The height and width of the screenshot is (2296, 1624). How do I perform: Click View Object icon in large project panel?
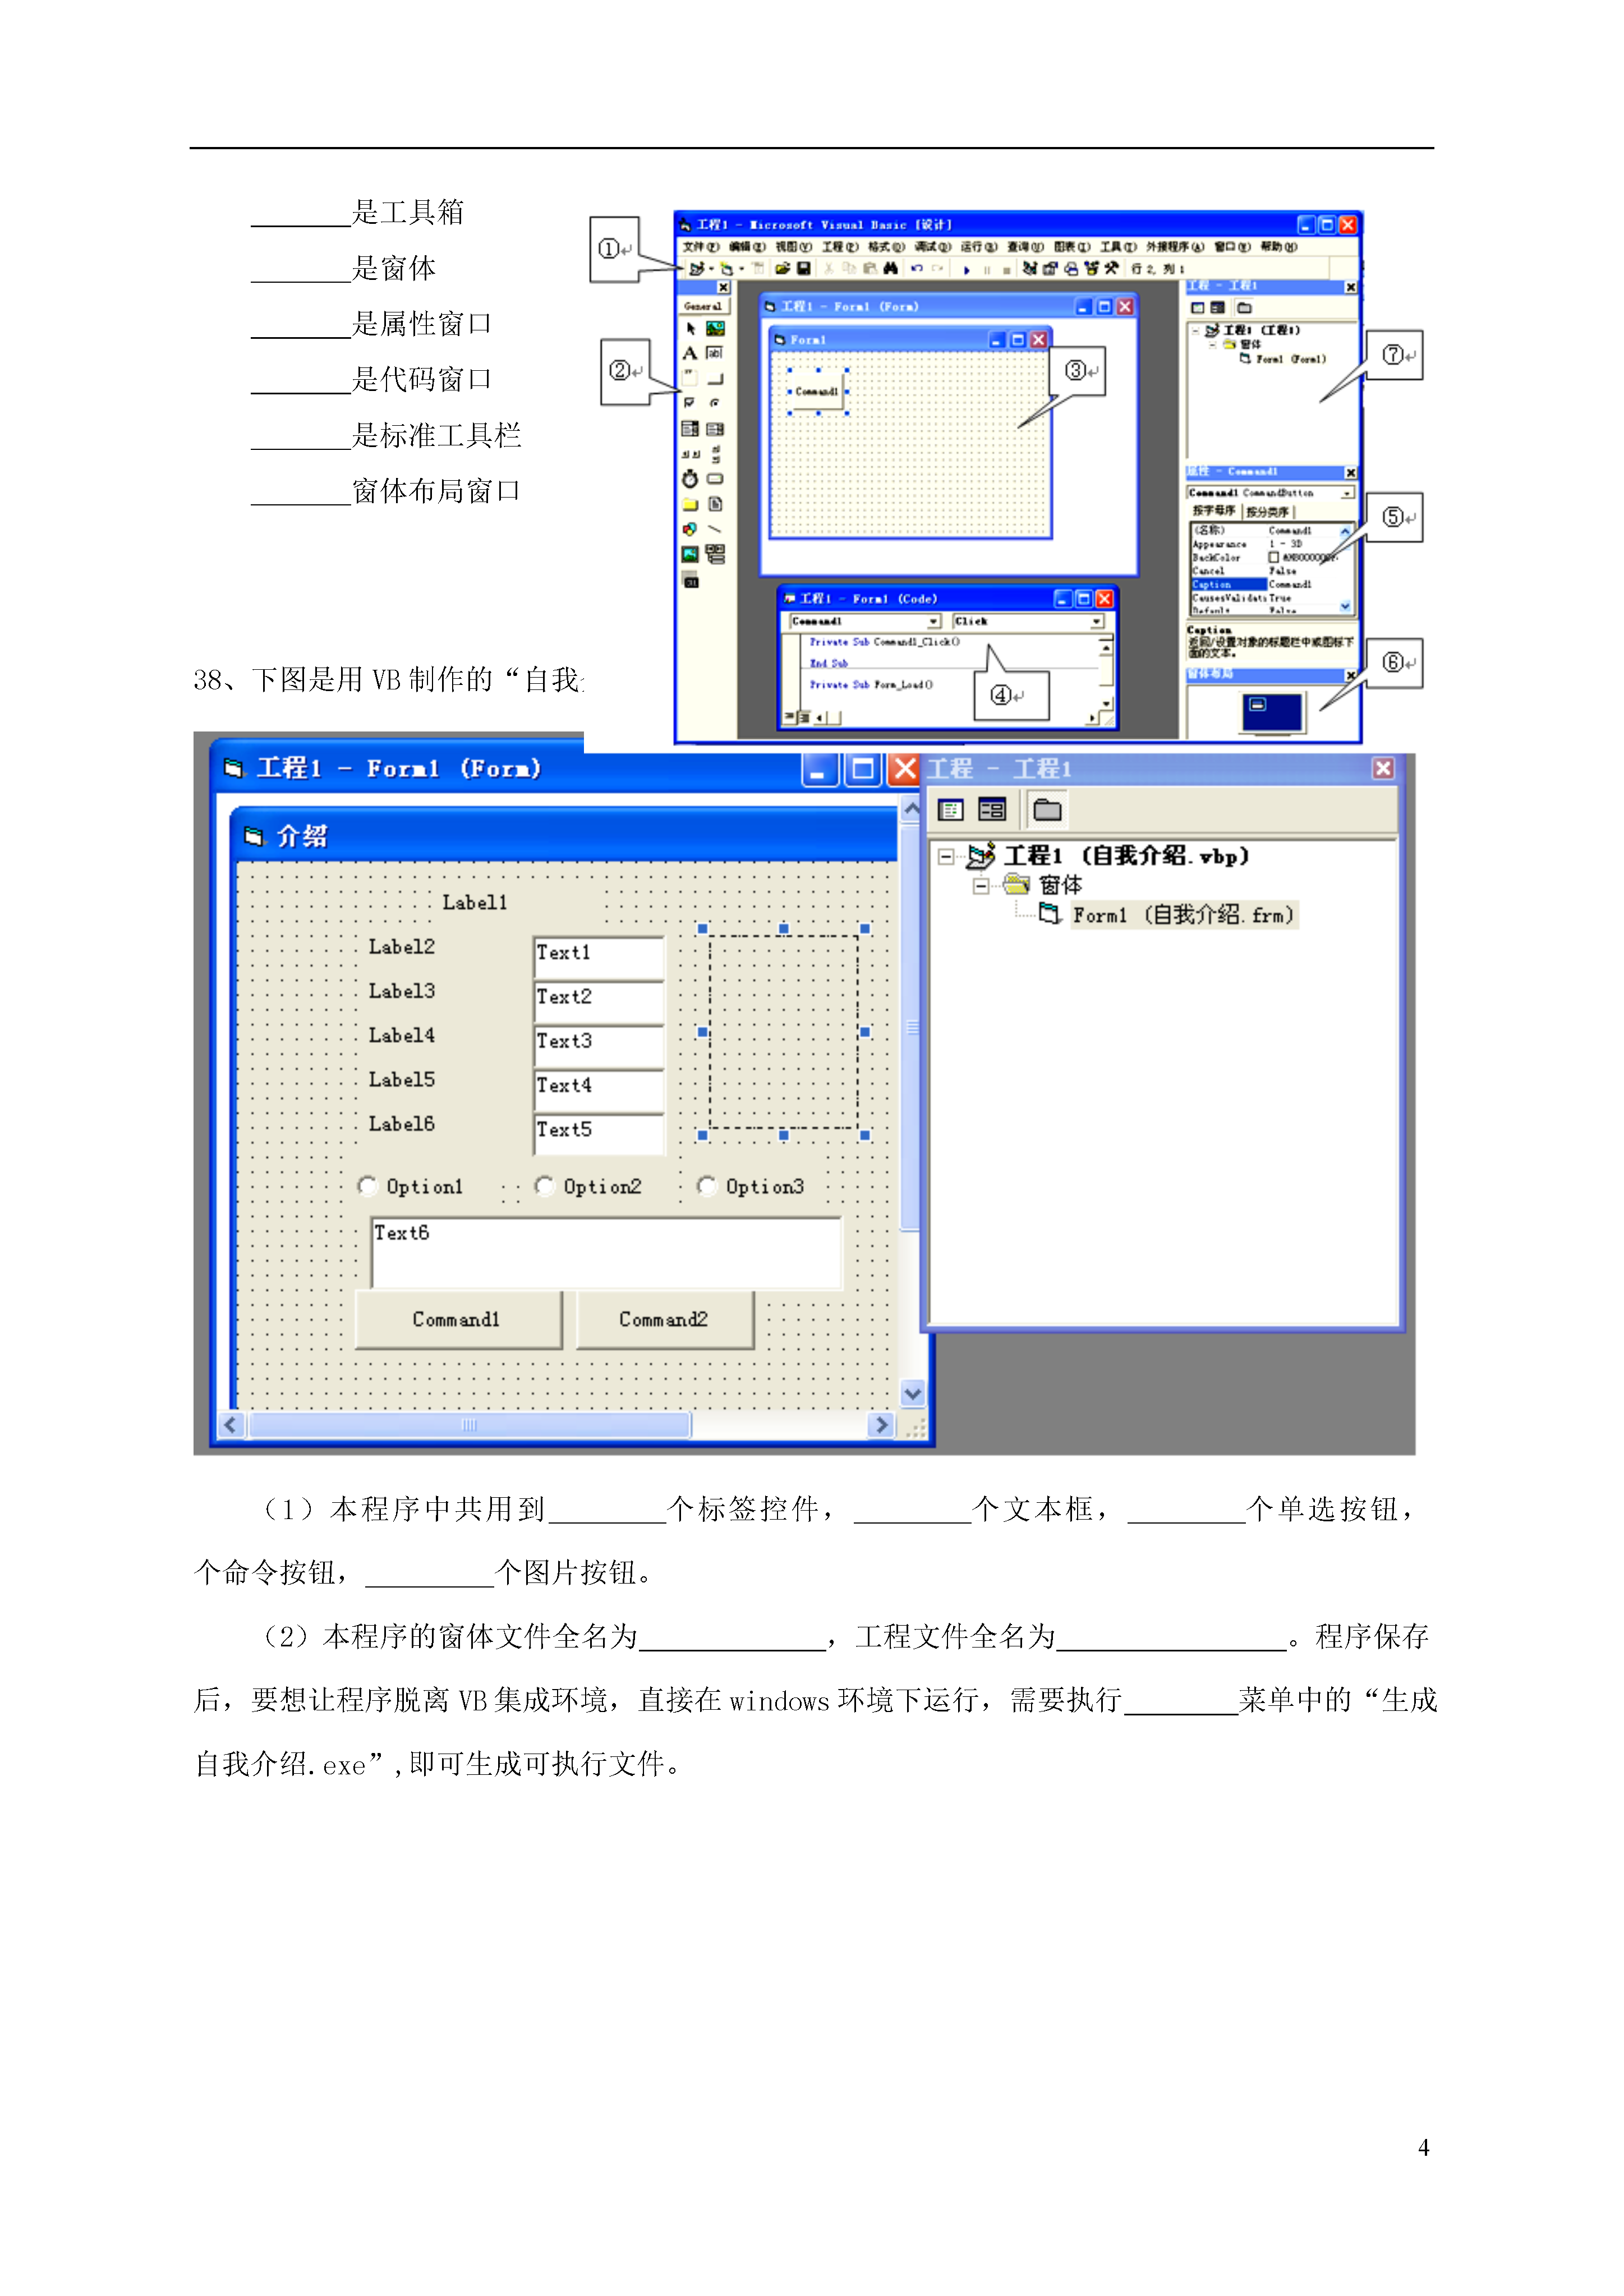point(992,809)
